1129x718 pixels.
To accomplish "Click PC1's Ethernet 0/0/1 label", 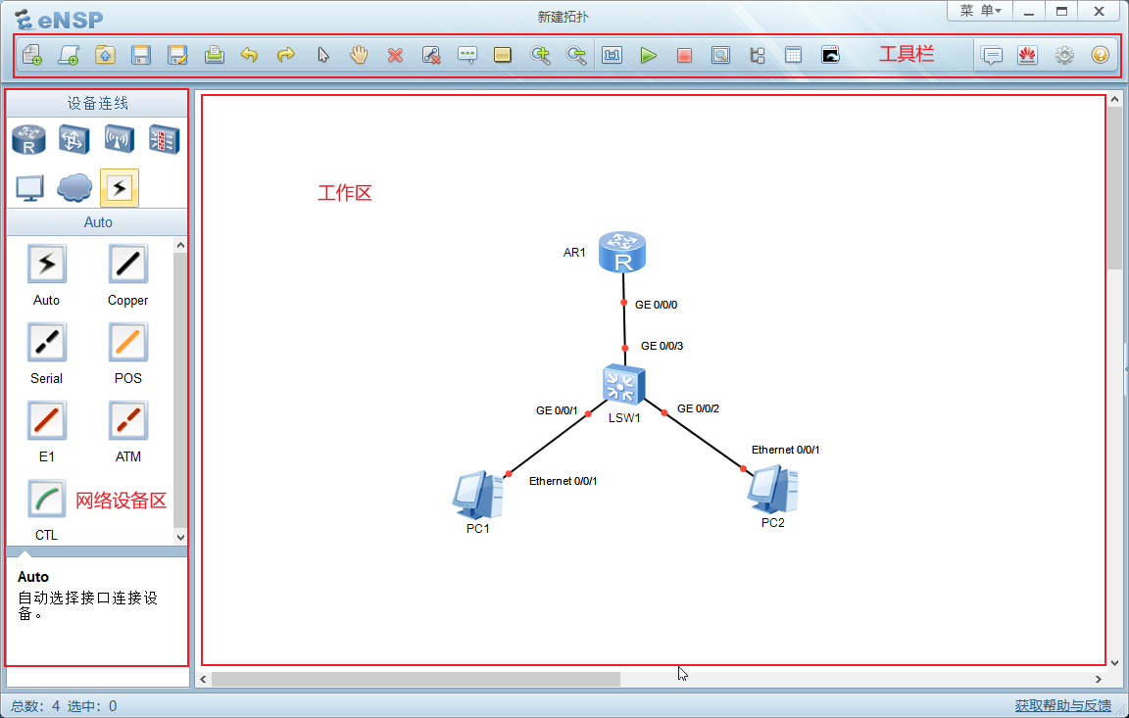I will tap(564, 481).
